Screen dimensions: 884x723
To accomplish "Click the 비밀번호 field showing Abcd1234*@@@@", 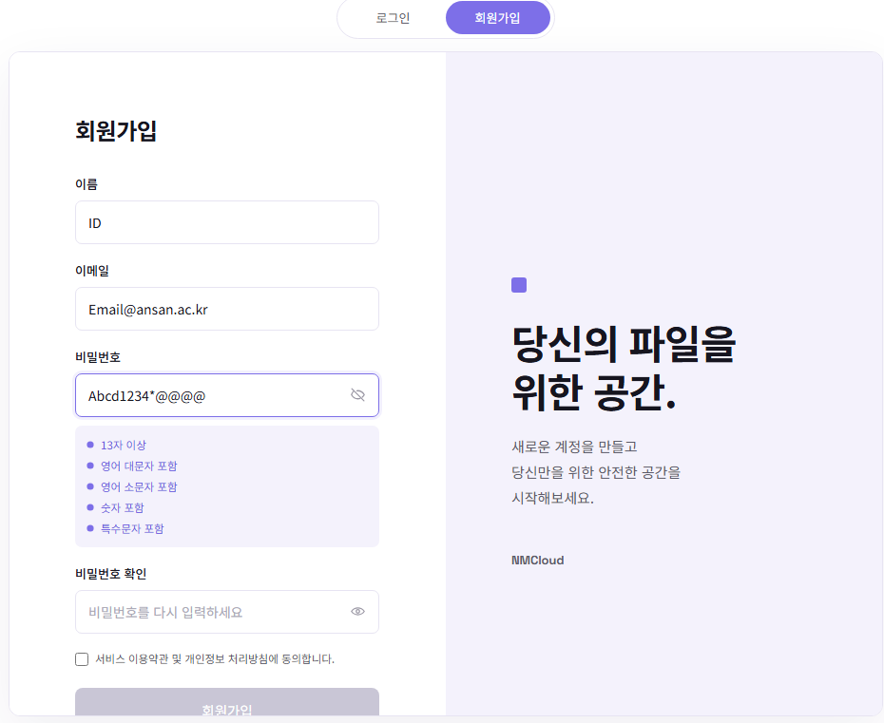I will 227,395.
